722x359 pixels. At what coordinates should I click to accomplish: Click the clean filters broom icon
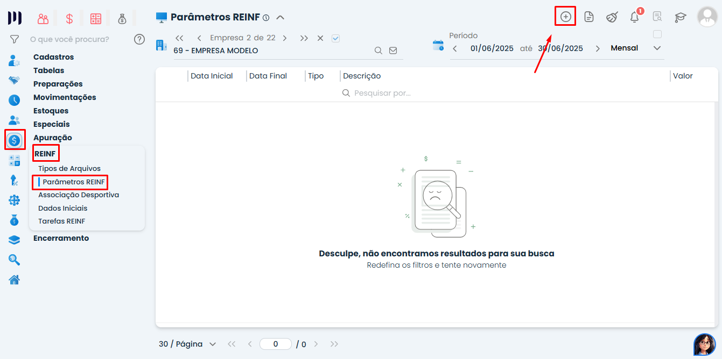tap(612, 17)
